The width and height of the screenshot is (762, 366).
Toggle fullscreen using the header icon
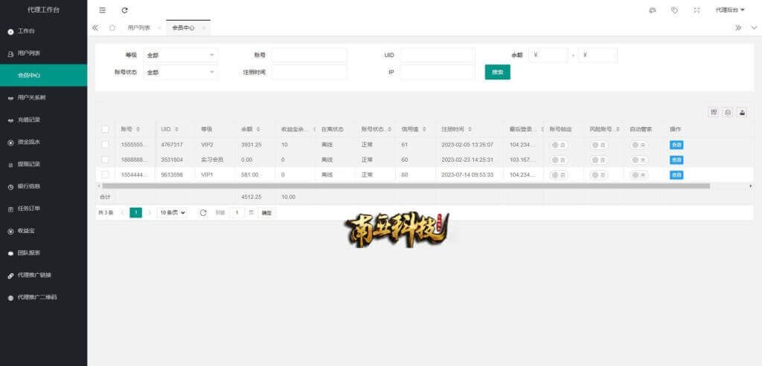697,10
